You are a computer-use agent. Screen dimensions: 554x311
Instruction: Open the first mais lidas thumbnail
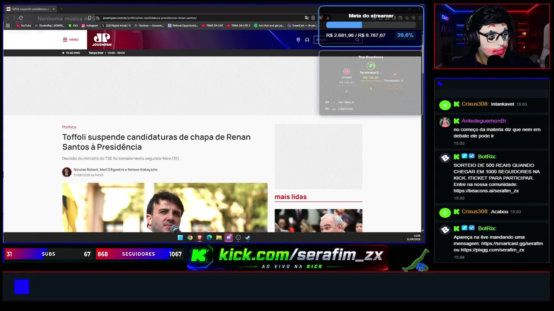(319, 221)
